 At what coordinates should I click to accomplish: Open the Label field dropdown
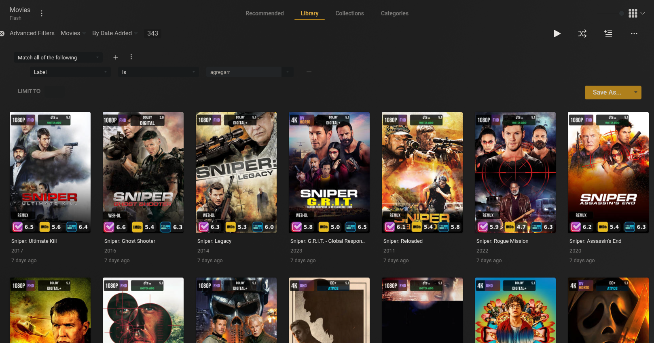70,72
